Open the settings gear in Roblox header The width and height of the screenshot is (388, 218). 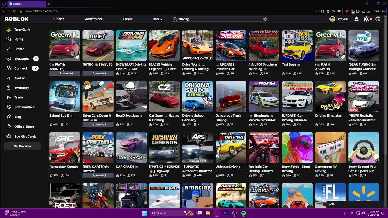pyautogui.click(x=378, y=19)
